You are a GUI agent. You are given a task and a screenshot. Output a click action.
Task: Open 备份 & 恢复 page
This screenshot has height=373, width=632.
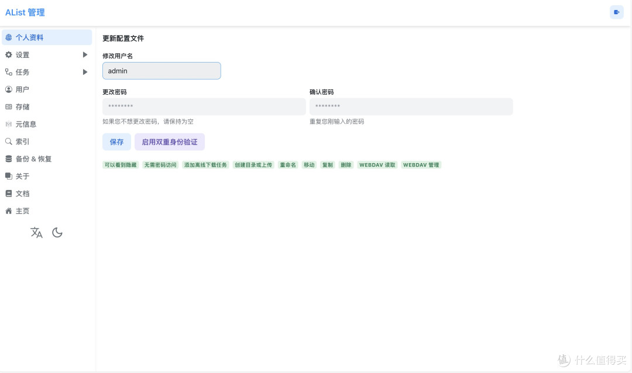[x=47, y=158]
